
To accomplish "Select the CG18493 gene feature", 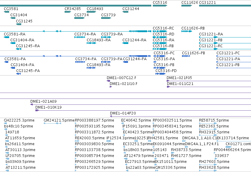I will tap(91, 12).
